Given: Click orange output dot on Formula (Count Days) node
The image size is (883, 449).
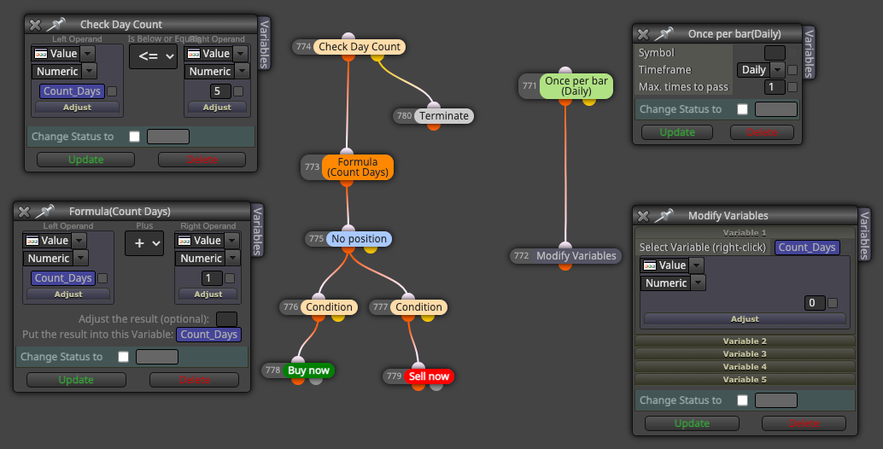Looking at the screenshot, I should 347,183.
